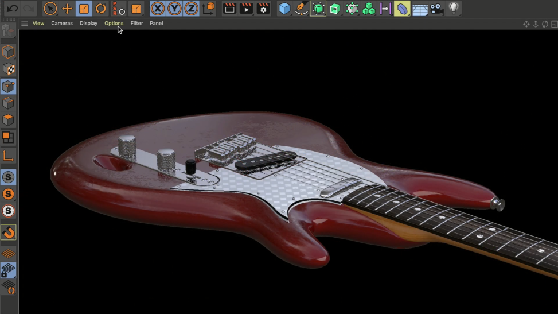The height and width of the screenshot is (314, 558).
Task: Click the viewport orbit camera icon
Action: 545,24
